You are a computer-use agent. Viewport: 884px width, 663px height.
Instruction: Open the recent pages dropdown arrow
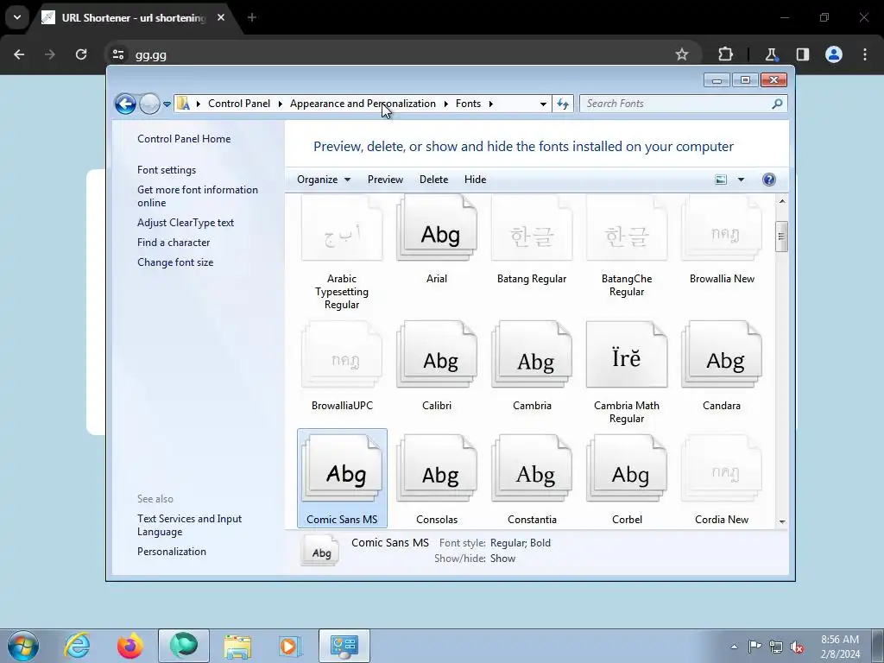(167, 104)
